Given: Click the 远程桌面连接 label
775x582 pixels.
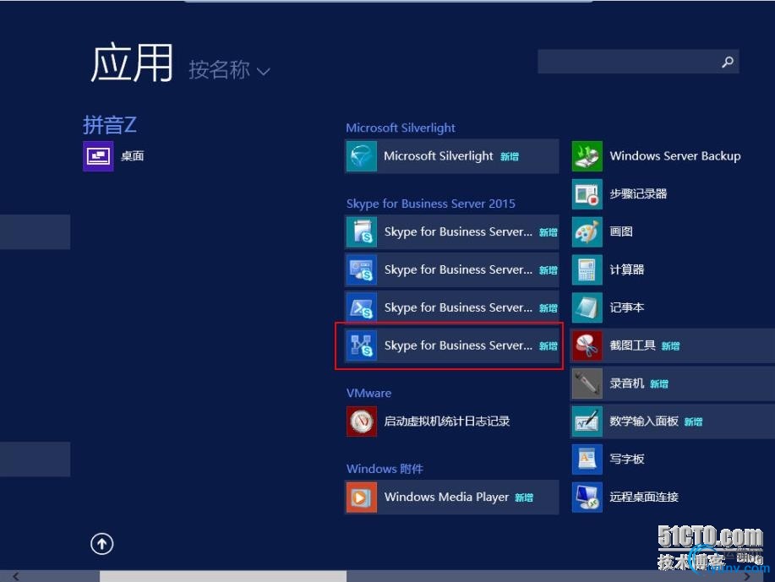Looking at the screenshot, I should tap(643, 497).
